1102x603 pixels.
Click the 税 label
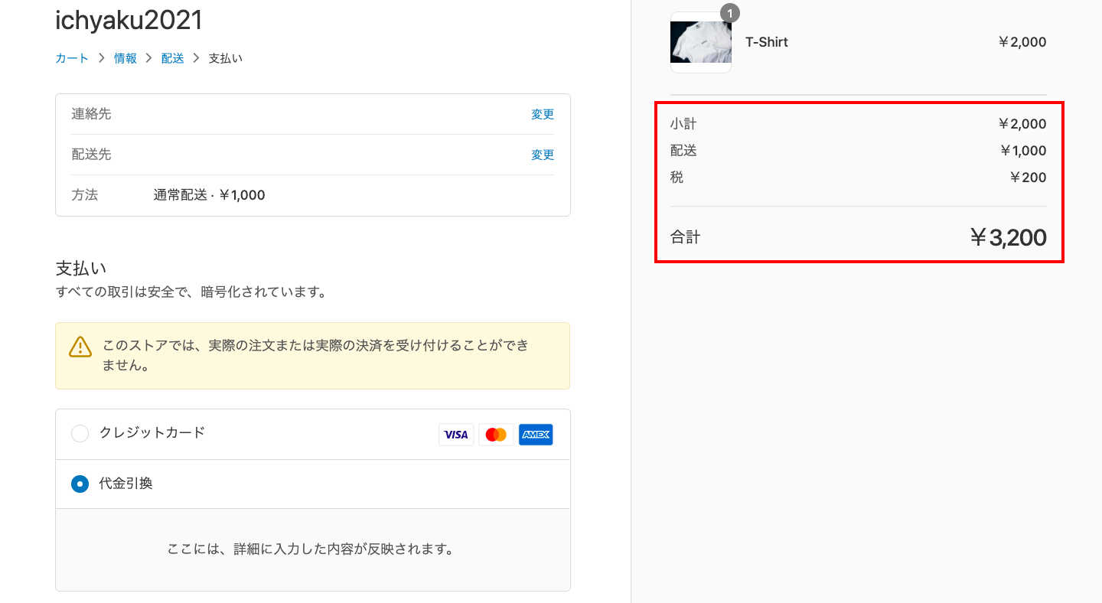[x=677, y=178]
